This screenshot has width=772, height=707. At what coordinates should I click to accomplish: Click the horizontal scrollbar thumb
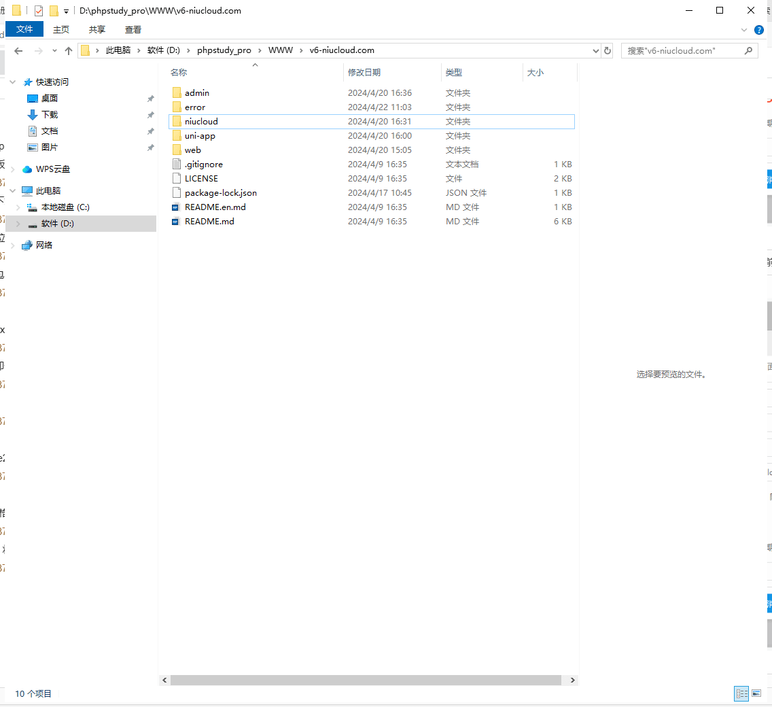[x=366, y=680]
